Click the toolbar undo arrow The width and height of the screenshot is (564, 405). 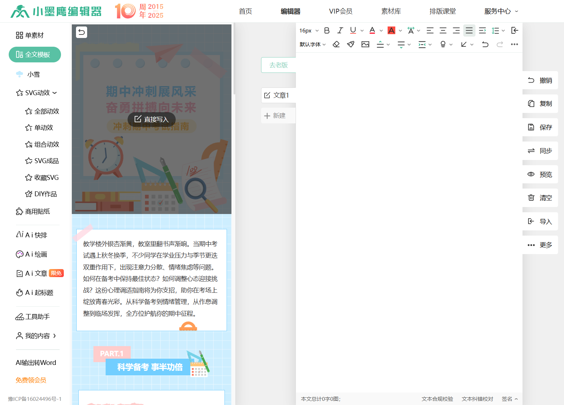485,44
